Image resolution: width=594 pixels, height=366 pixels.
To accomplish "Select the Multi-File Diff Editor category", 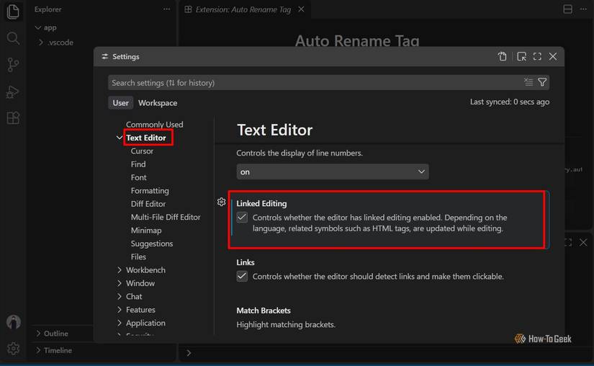I will [x=166, y=217].
